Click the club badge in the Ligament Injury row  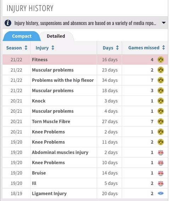pyautogui.click(x=160, y=194)
